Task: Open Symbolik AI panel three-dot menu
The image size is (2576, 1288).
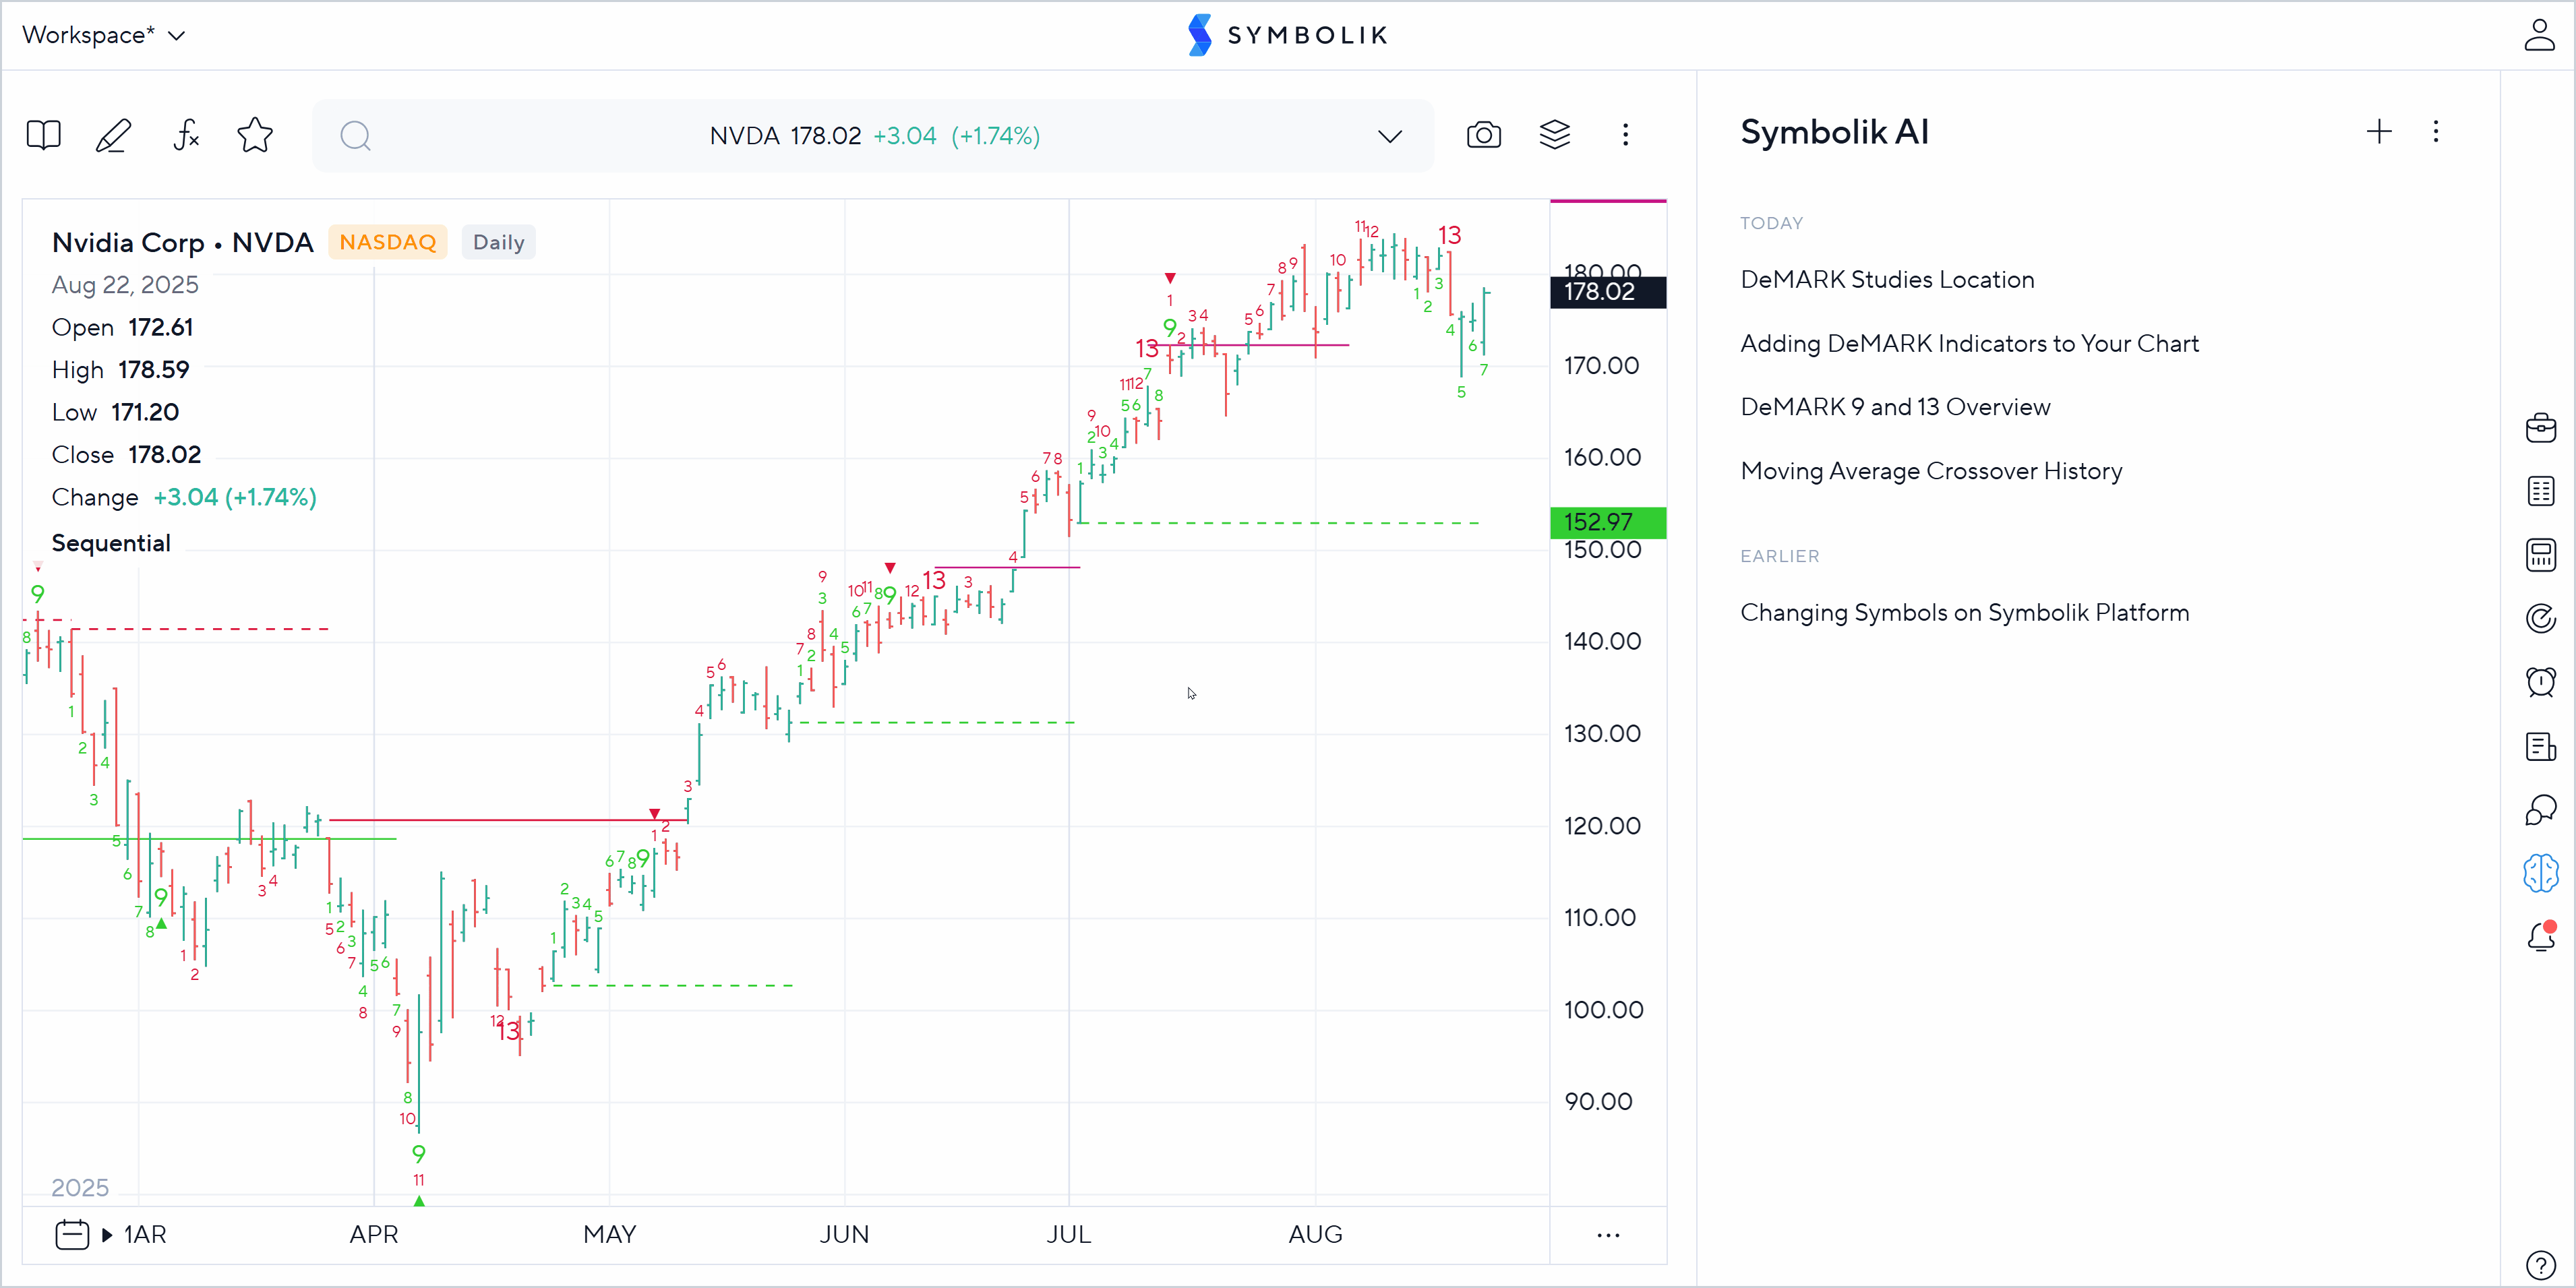Action: (x=2435, y=132)
